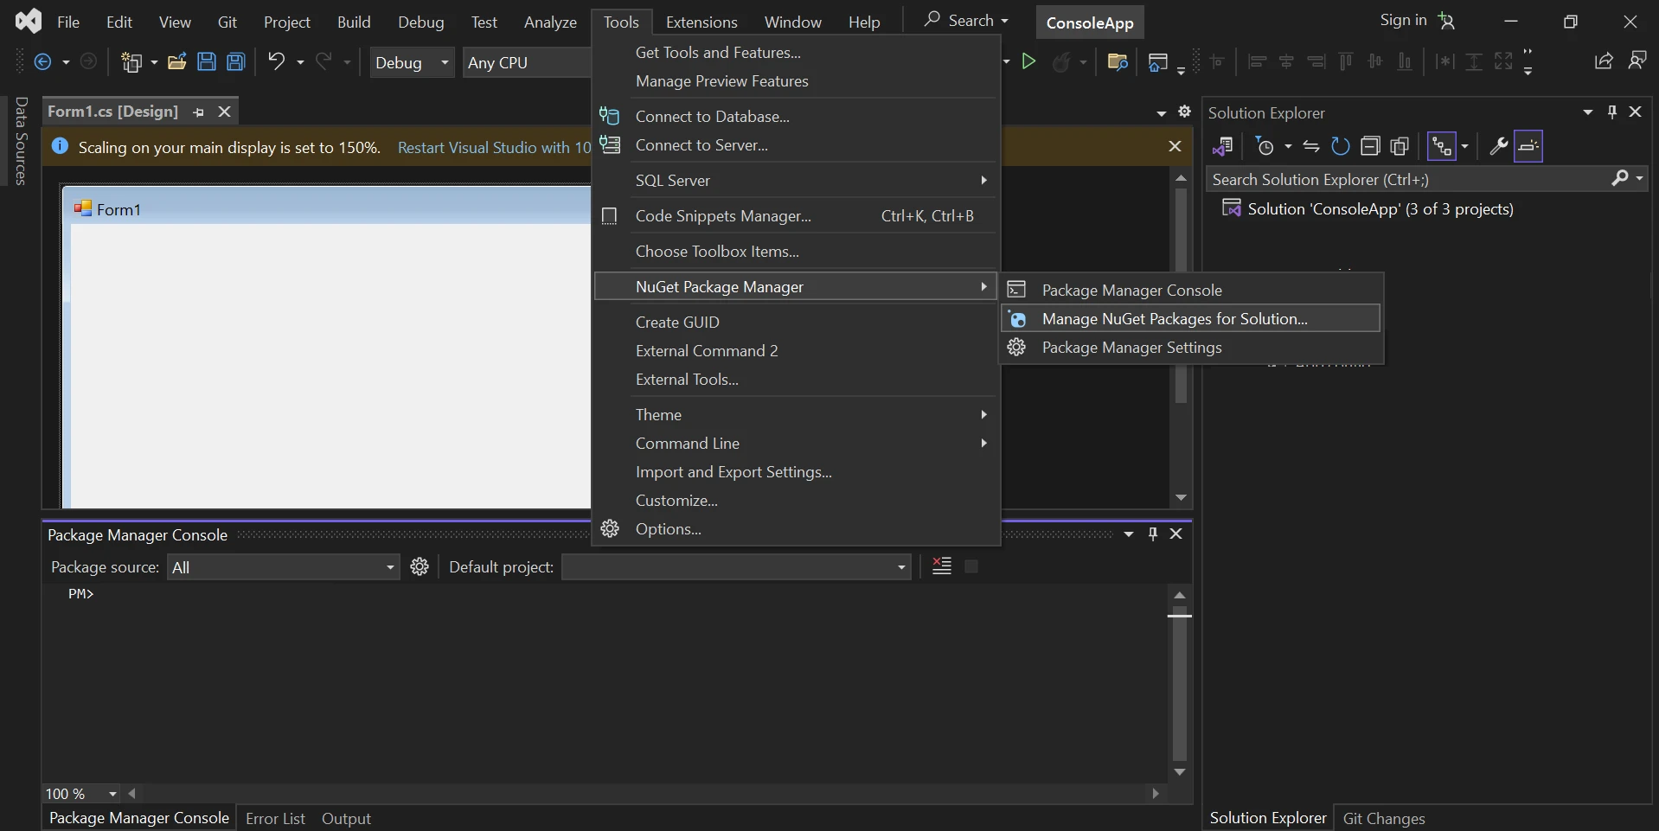Expand the Package source dropdown
Viewport: 1659px width, 831px height.
click(x=284, y=567)
